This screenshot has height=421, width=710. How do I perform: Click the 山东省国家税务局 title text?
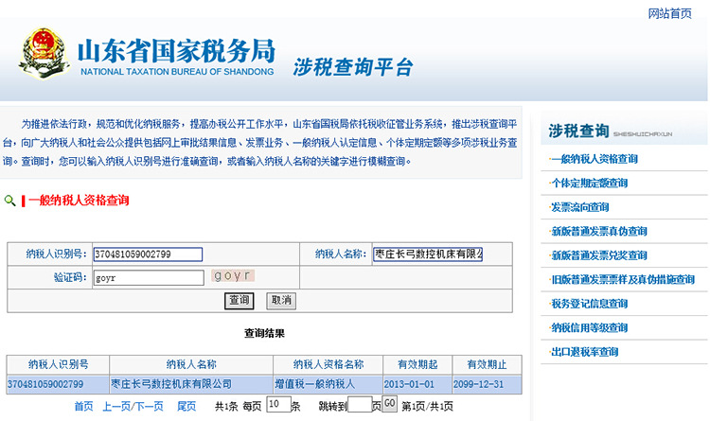(x=177, y=51)
